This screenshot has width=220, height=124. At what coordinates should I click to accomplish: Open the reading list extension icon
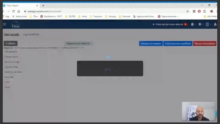205,11
